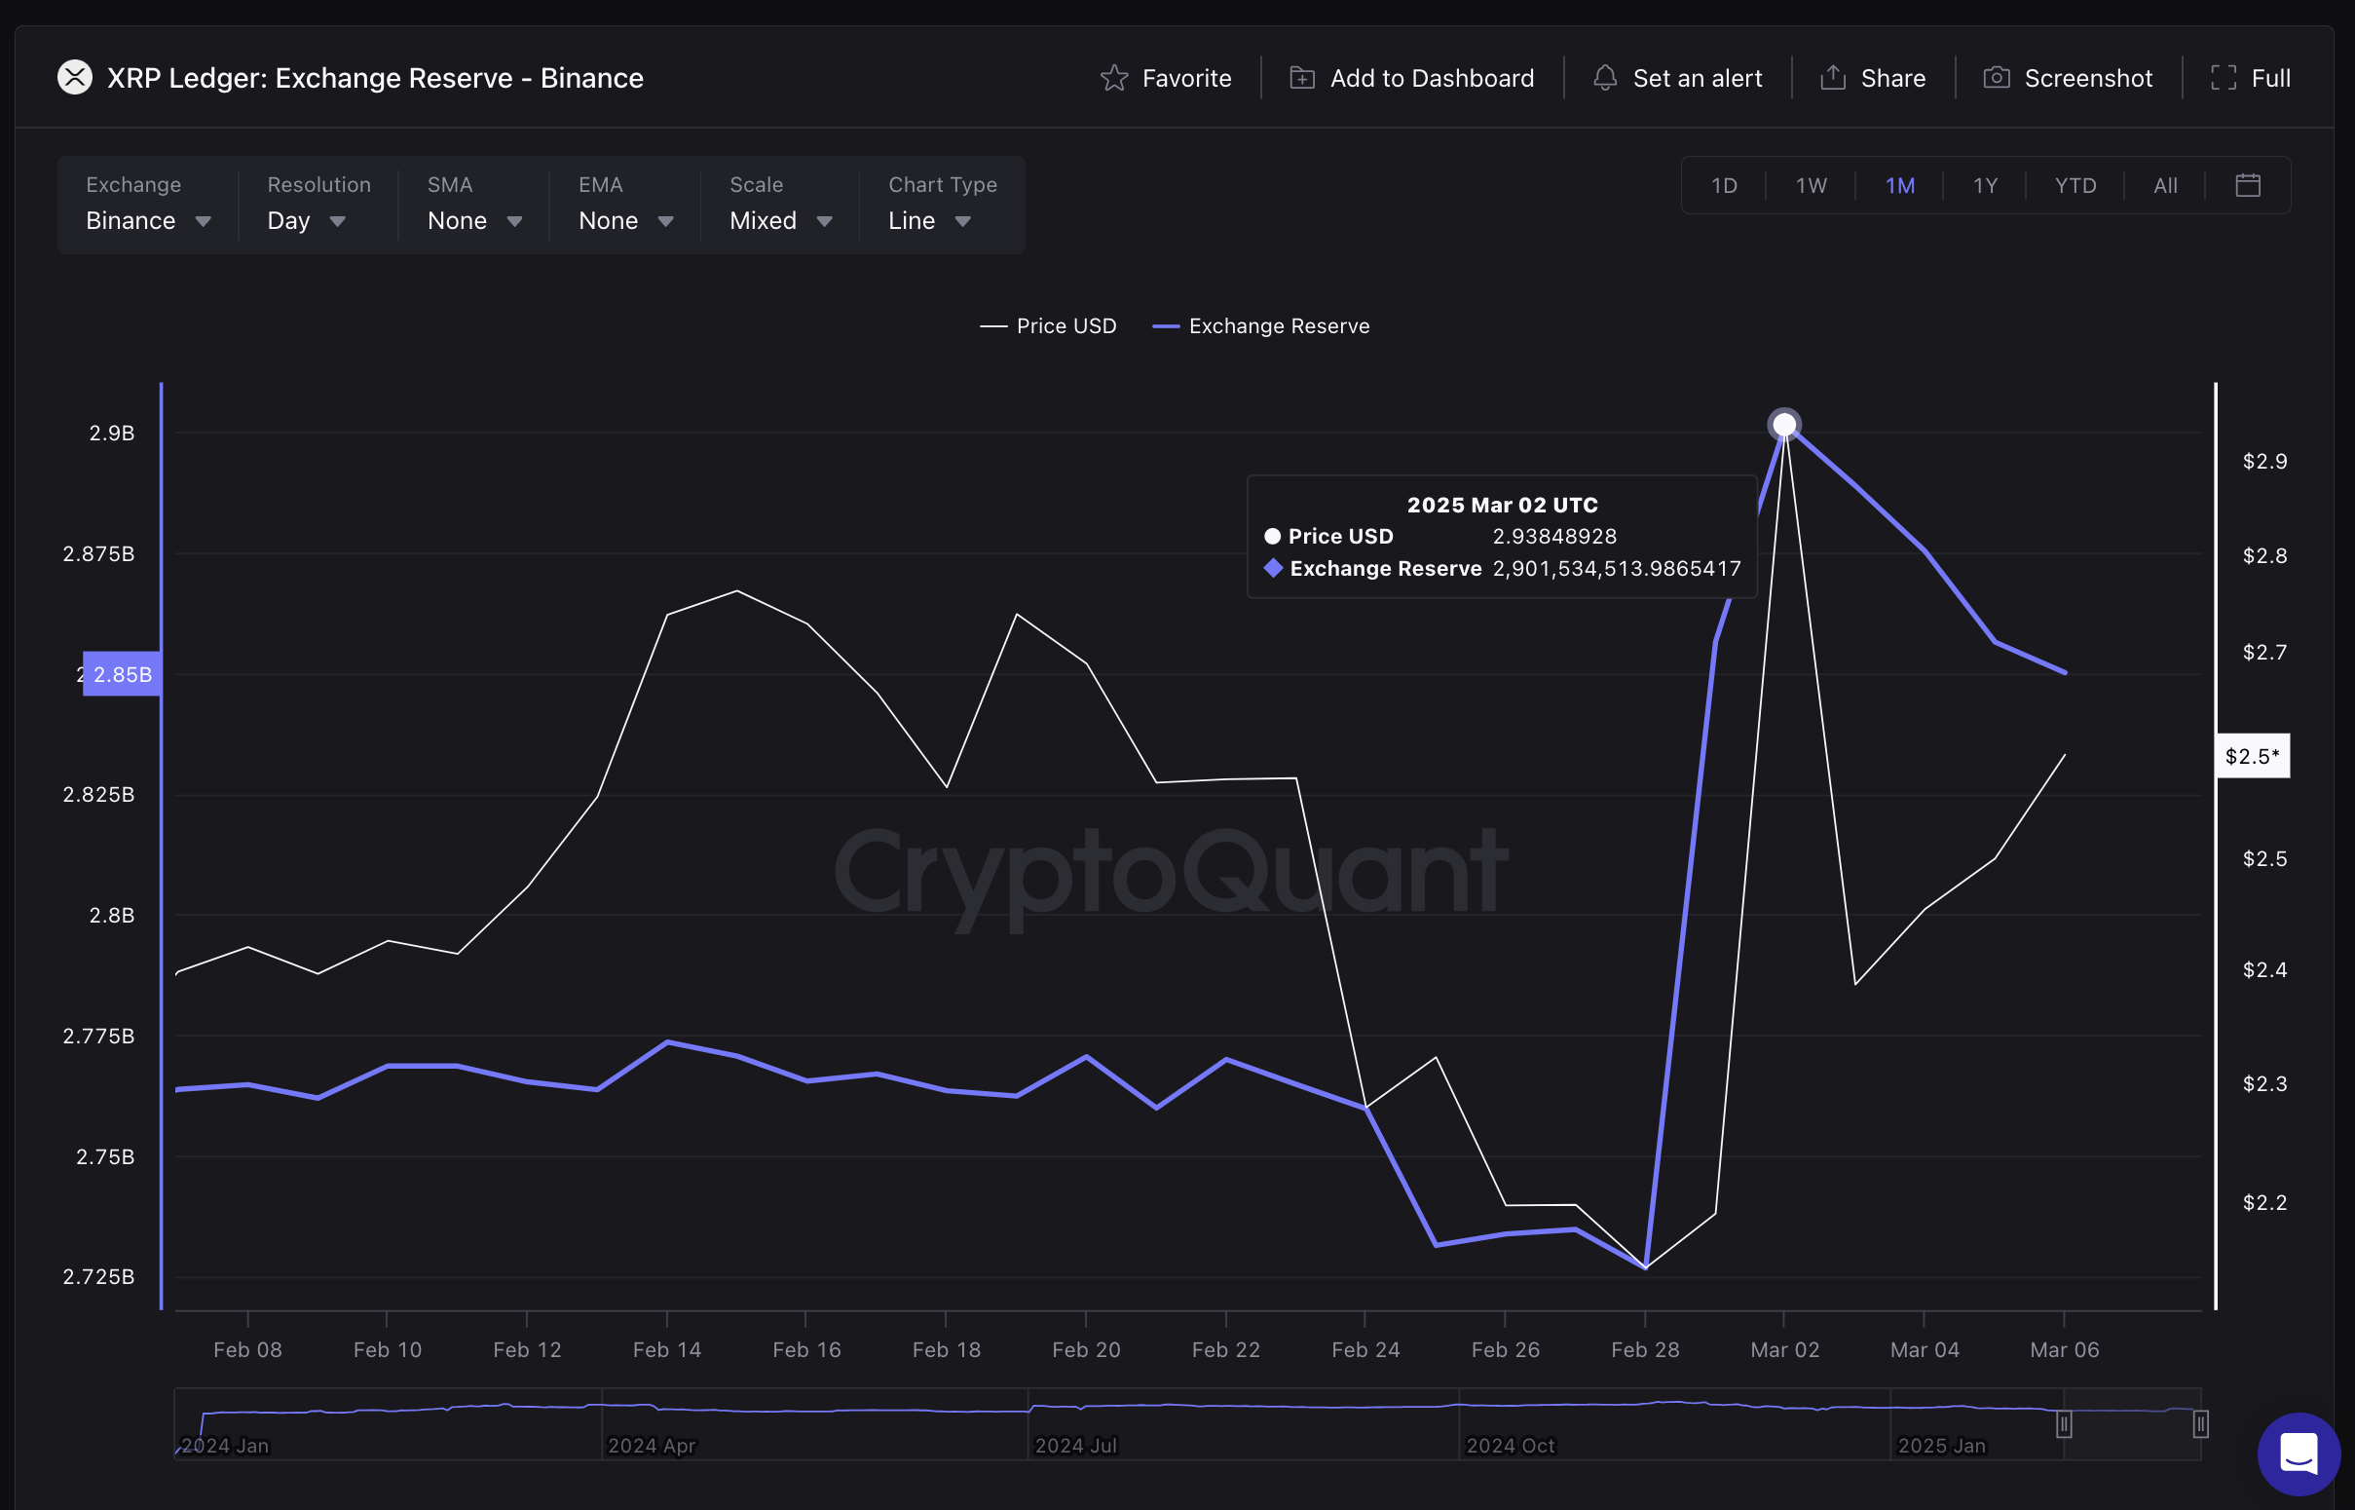Click the Full screen expand icon
The width and height of the screenshot is (2355, 1510).
tap(2224, 74)
